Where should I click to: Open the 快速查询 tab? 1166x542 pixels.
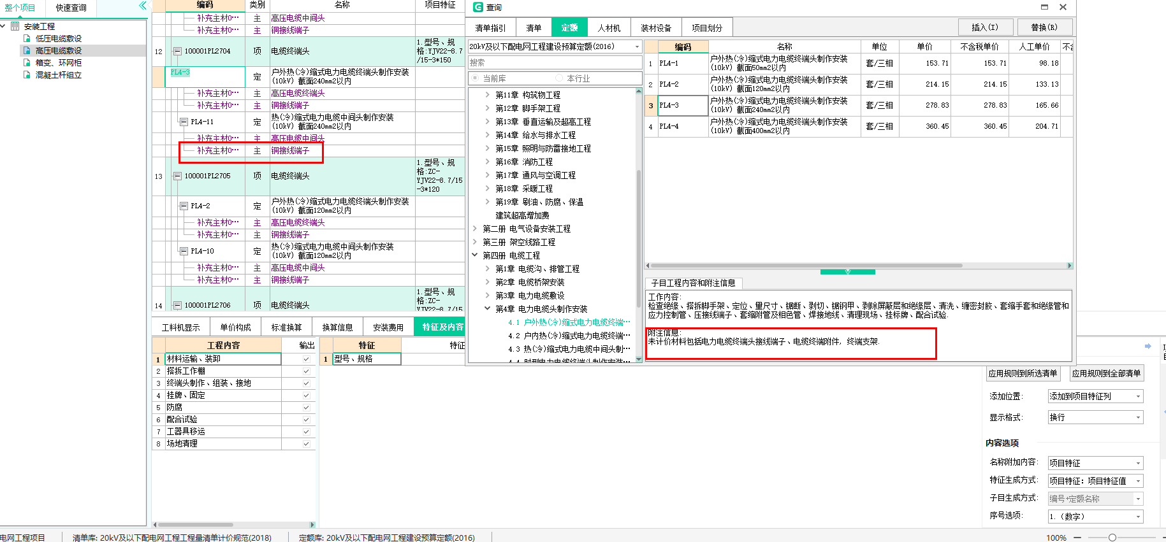pyautogui.click(x=71, y=8)
